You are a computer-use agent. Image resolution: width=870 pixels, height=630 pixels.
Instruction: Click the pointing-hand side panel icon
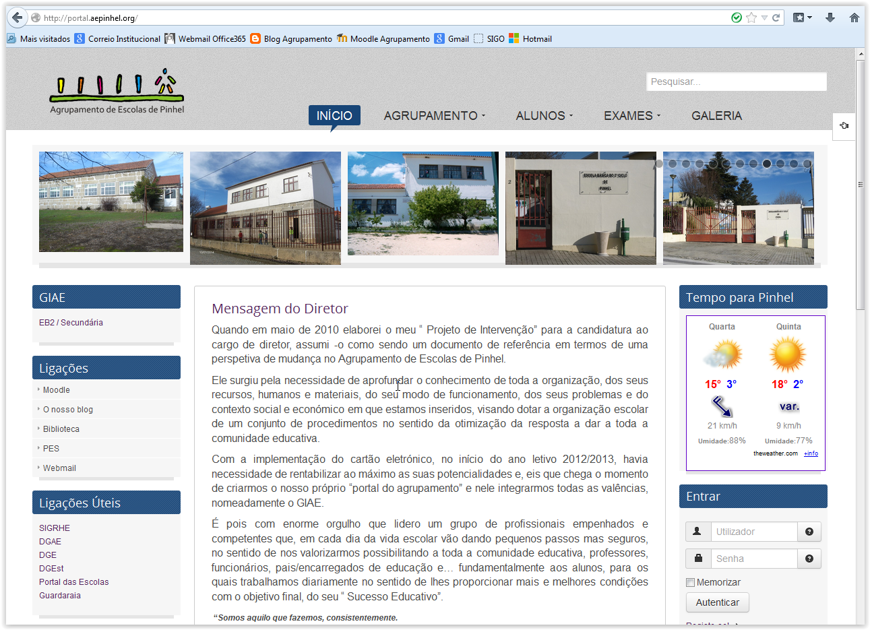coord(844,125)
